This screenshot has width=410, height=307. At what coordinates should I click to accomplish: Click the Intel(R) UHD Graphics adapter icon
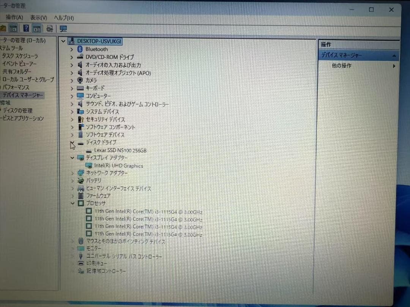coord(89,165)
